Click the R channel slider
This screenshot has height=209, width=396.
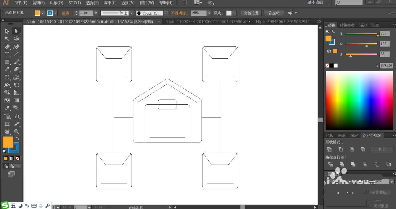coord(362,34)
